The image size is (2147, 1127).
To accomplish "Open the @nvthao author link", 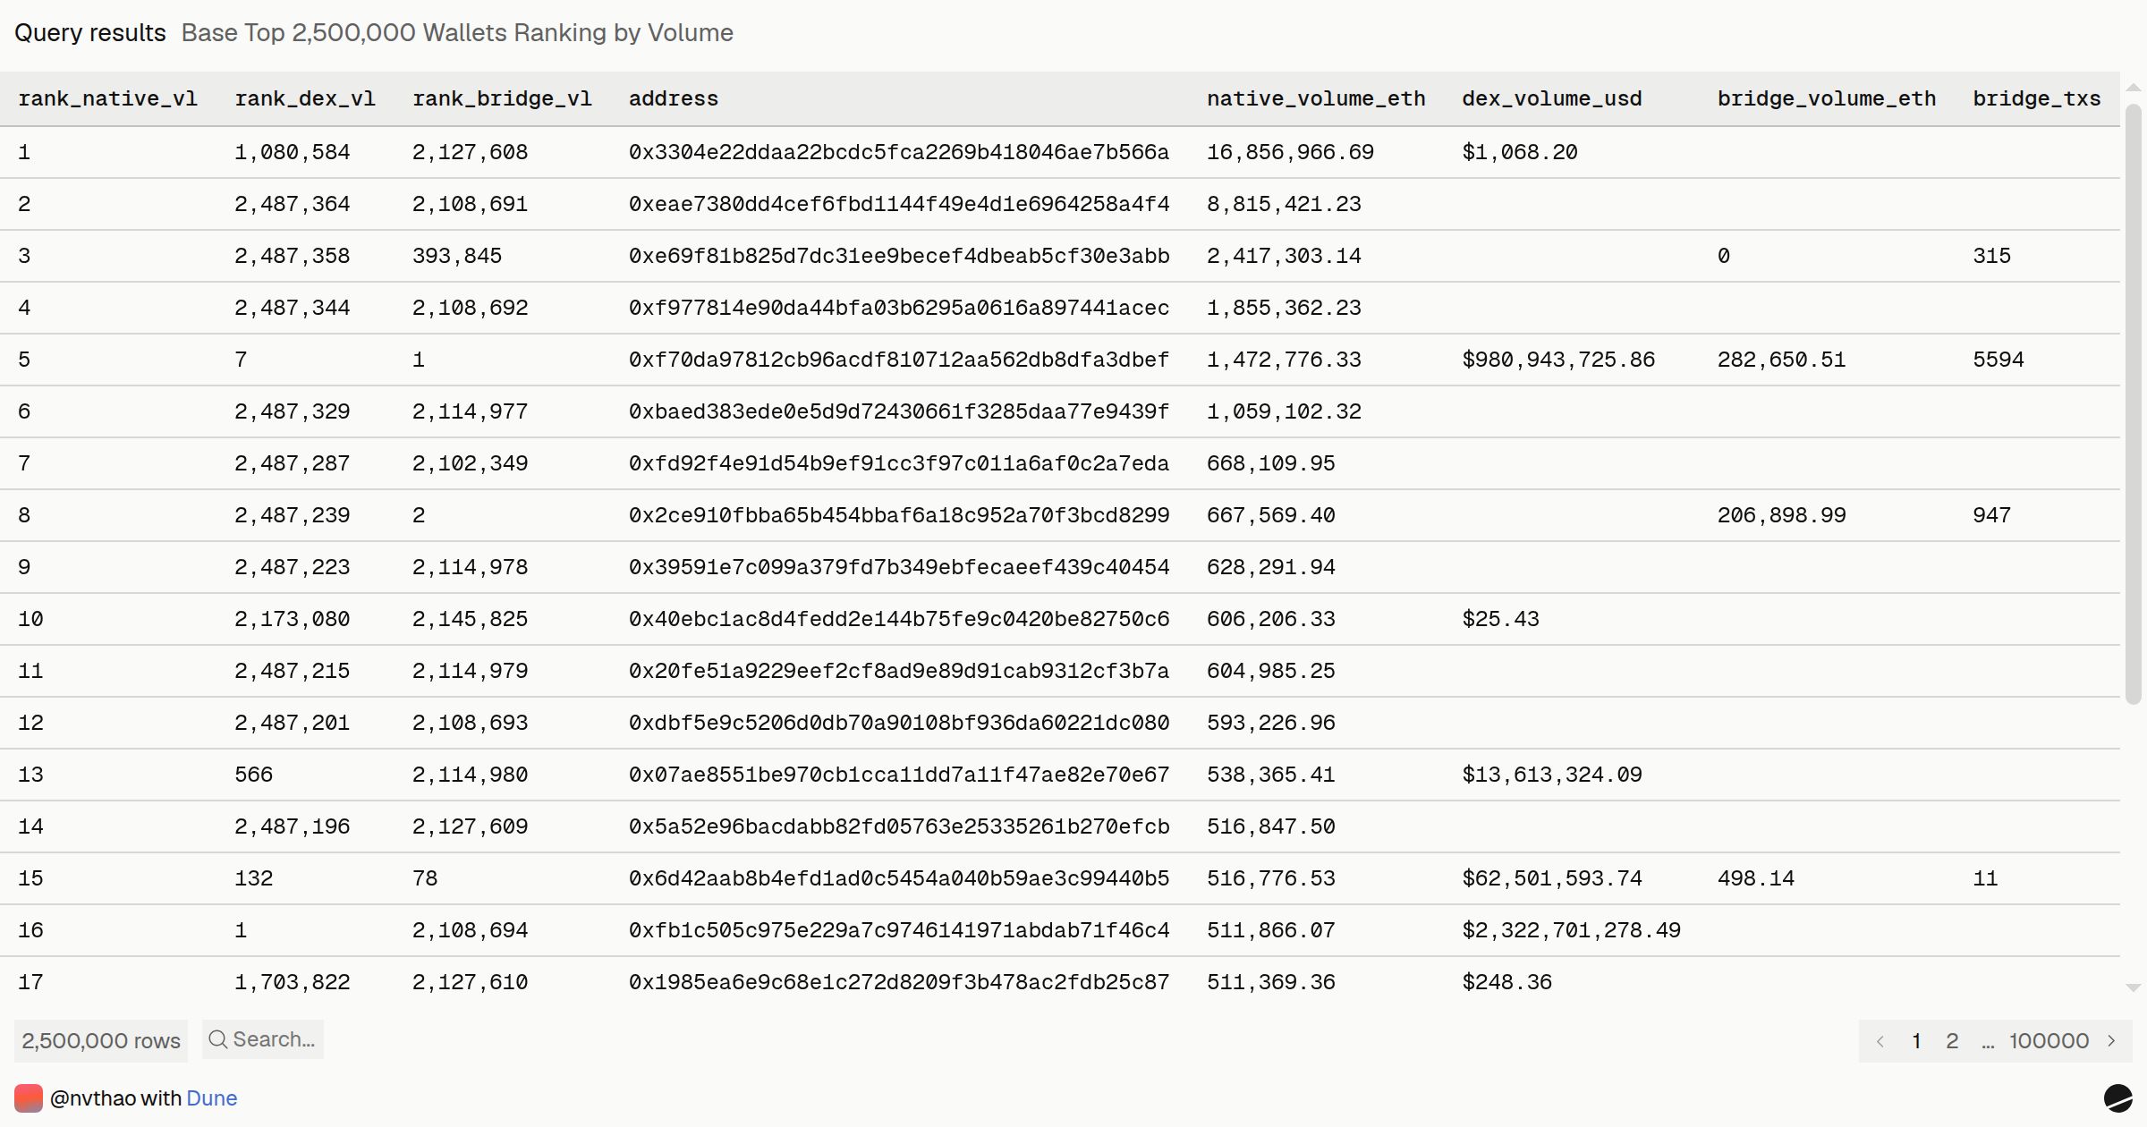I will (93, 1098).
